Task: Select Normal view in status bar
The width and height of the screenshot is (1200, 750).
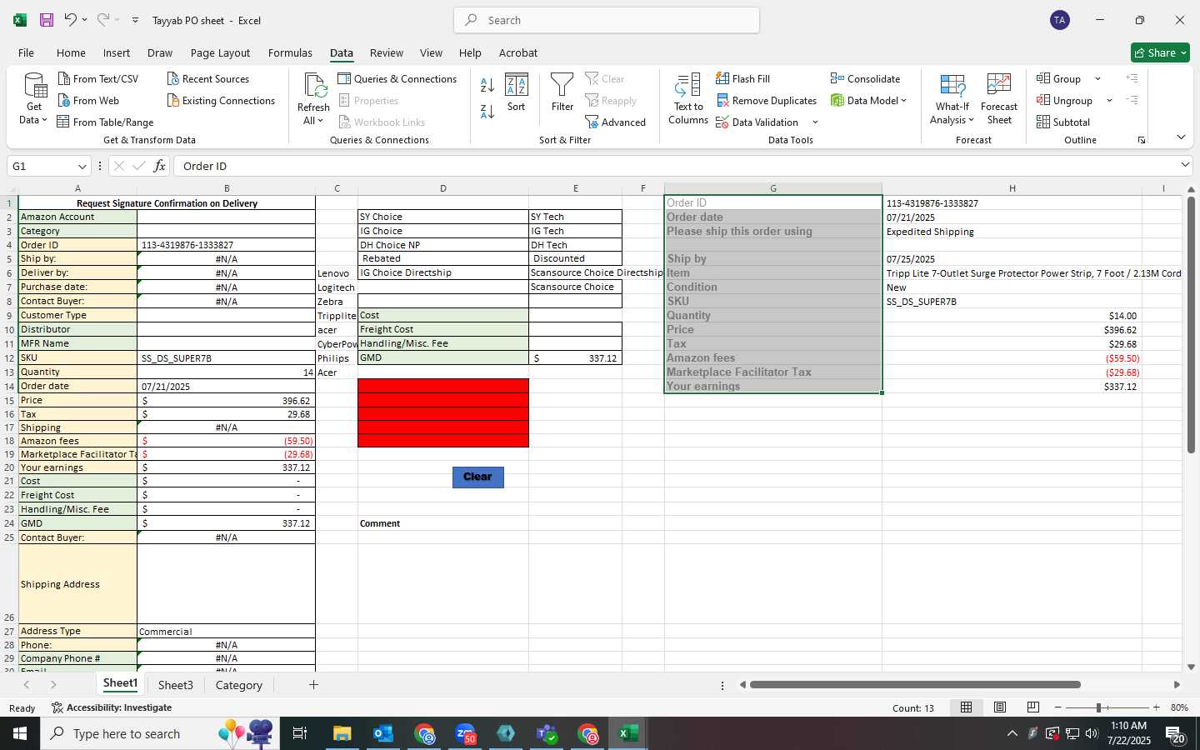Action: (966, 707)
